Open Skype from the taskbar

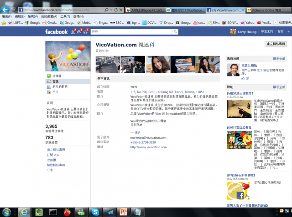(95, 212)
